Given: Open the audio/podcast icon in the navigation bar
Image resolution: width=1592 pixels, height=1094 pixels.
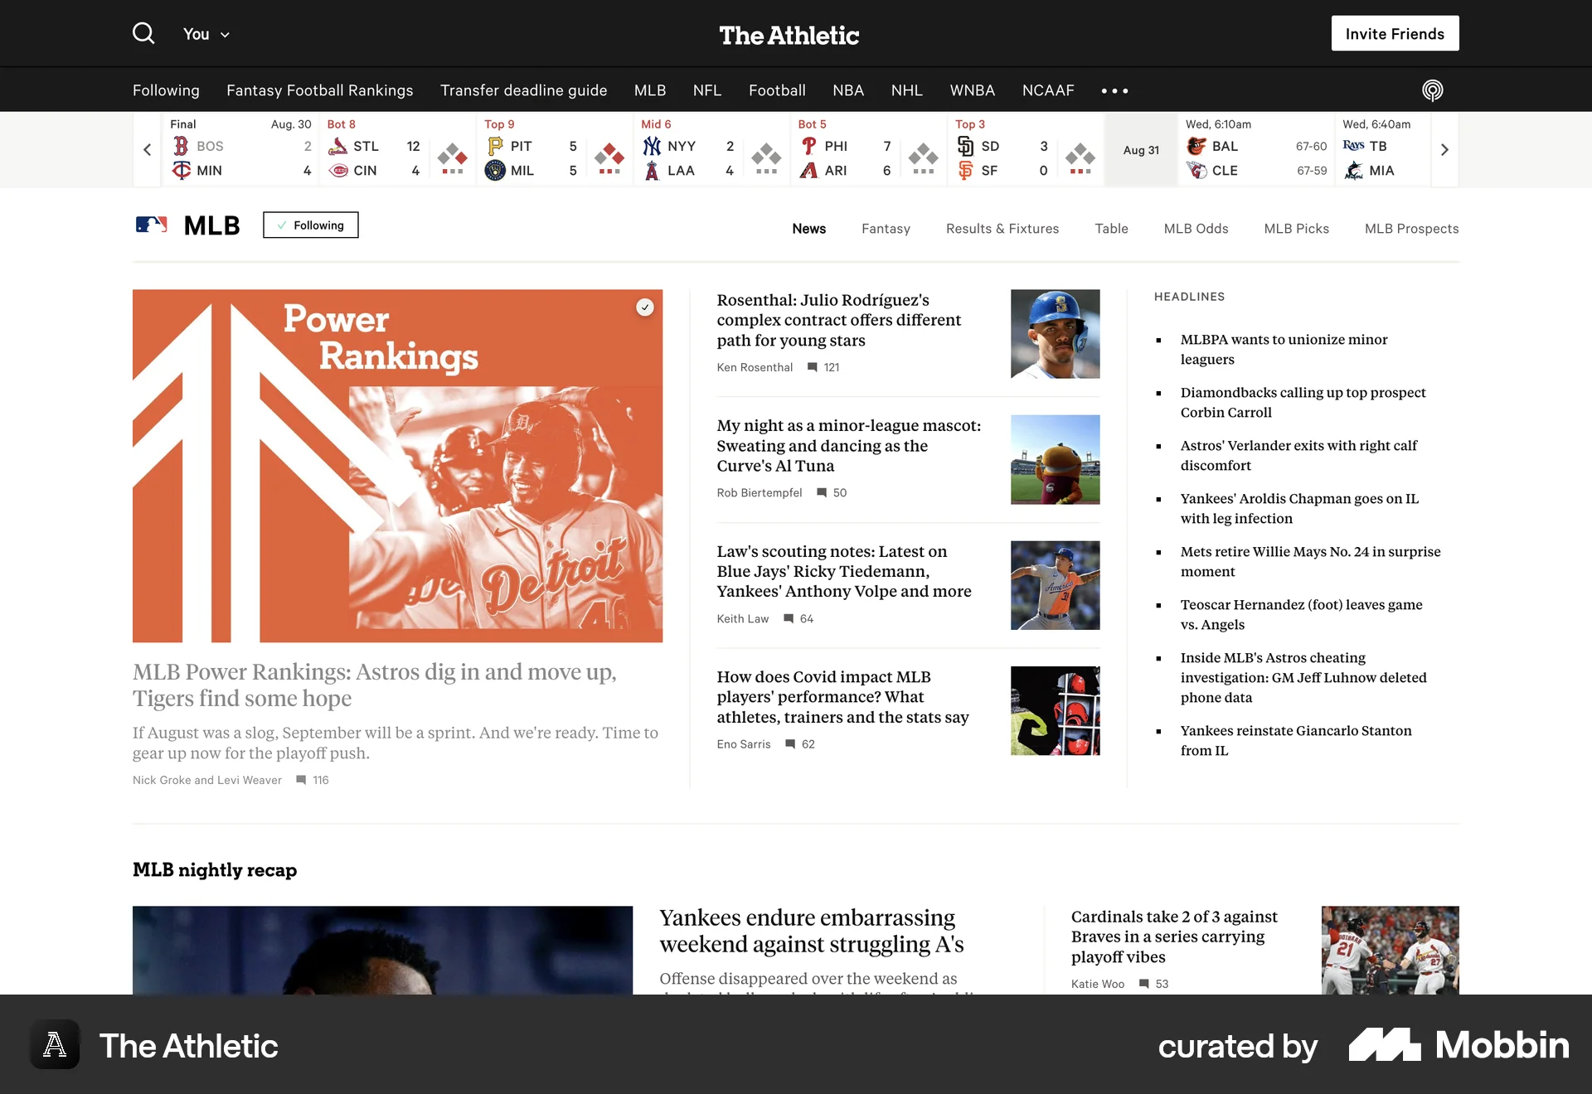Looking at the screenshot, I should click(1434, 90).
